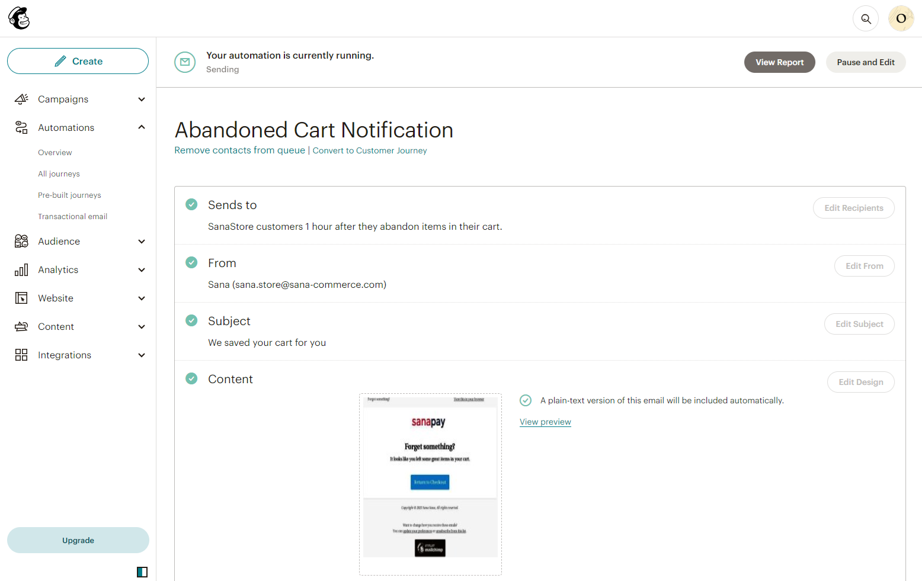
Task: Go to Automations Overview
Action: point(55,152)
